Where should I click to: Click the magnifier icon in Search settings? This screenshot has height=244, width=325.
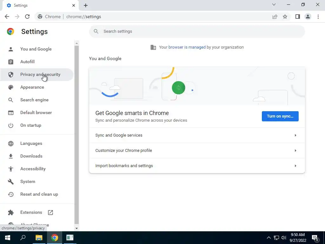(x=96, y=31)
